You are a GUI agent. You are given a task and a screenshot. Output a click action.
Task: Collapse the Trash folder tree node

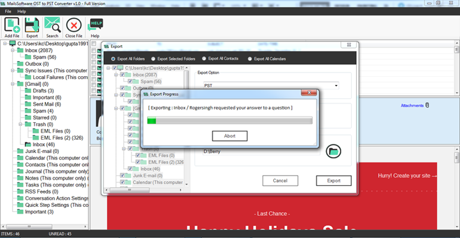click(20, 125)
